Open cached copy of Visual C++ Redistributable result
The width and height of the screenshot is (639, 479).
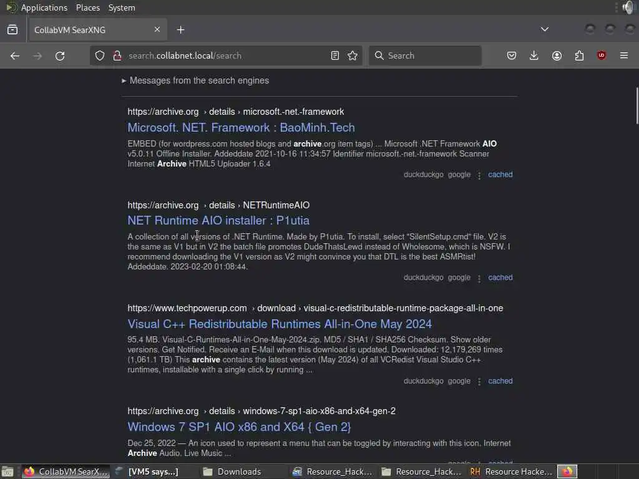click(x=500, y=381)
